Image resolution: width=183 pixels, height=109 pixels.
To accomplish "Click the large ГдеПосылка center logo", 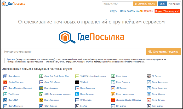I will 92,37.
